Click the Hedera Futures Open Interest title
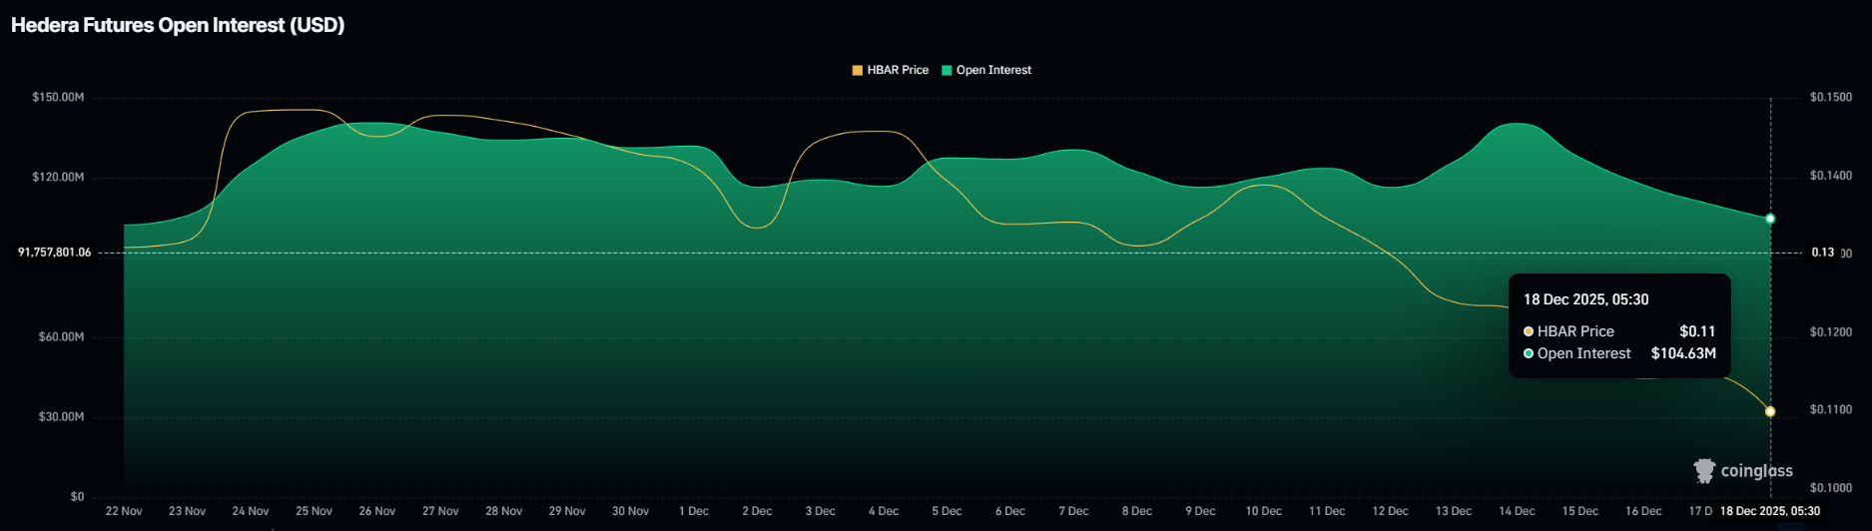The width and height of the screenshot is (1872, 531). pos(178,25)
